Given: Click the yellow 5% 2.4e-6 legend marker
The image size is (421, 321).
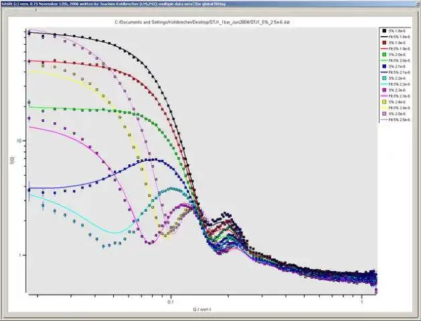Looking at the screenshot, I should tap(384, 102).
